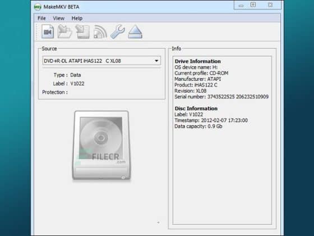Click the Serial number line
Screen dimensions: 314x236
[221, 97]
